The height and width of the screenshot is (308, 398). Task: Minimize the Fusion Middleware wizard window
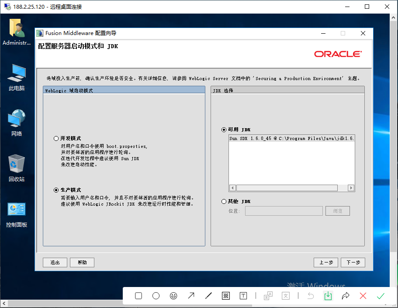coord(323,33)
